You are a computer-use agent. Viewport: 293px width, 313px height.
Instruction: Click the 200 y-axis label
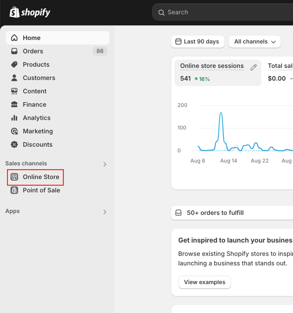tap(182, 105)
